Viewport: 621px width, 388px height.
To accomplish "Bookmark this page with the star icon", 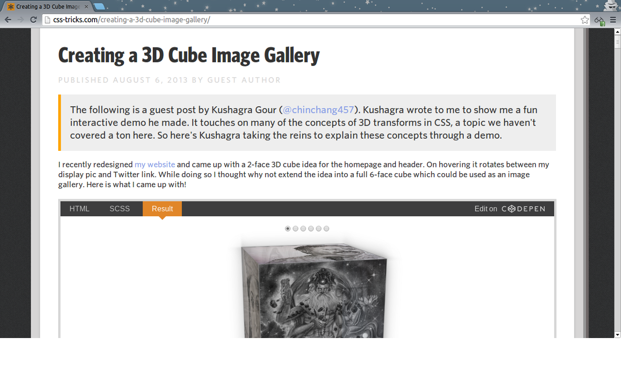I will click(x=585, y=20).
